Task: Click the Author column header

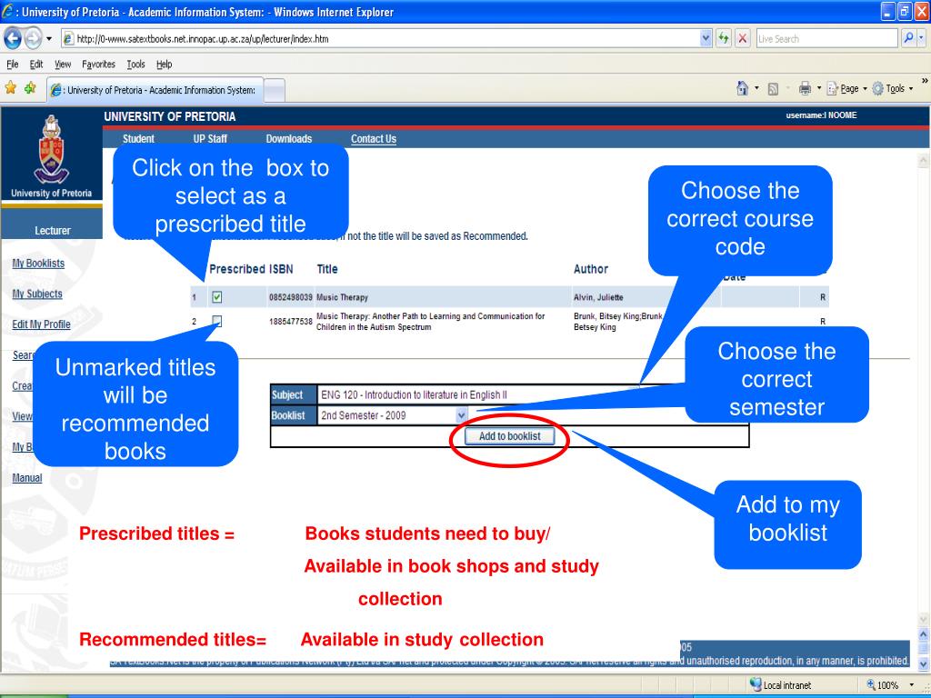Action: [591, 269]
